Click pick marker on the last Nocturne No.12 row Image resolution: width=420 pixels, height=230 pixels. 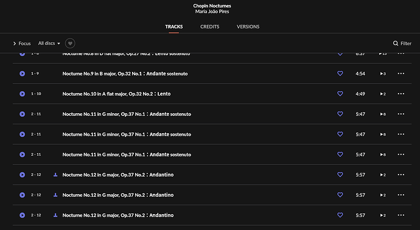(55, 215)
